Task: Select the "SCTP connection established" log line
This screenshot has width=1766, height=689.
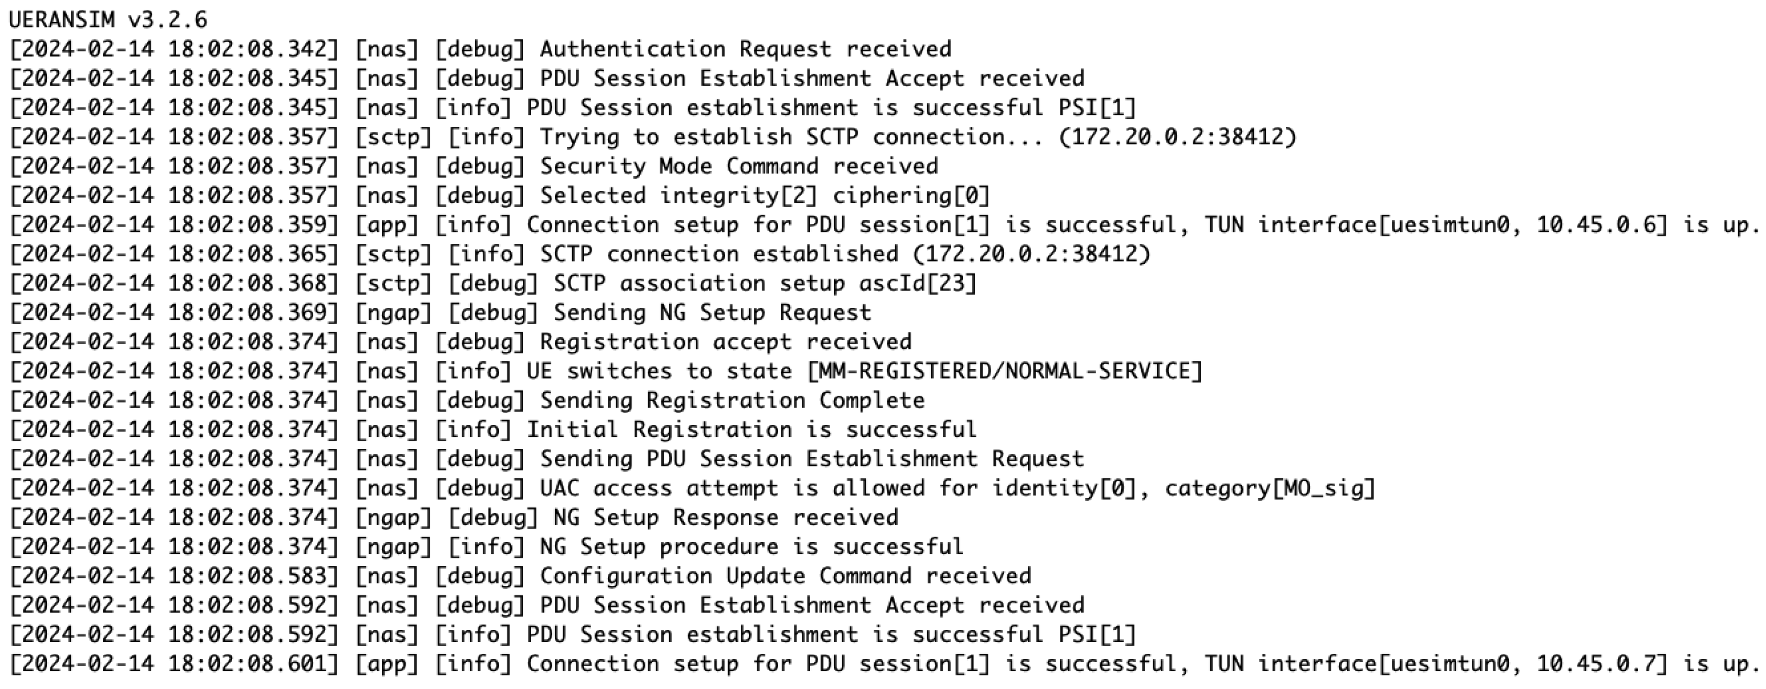Action: [718, 254]
